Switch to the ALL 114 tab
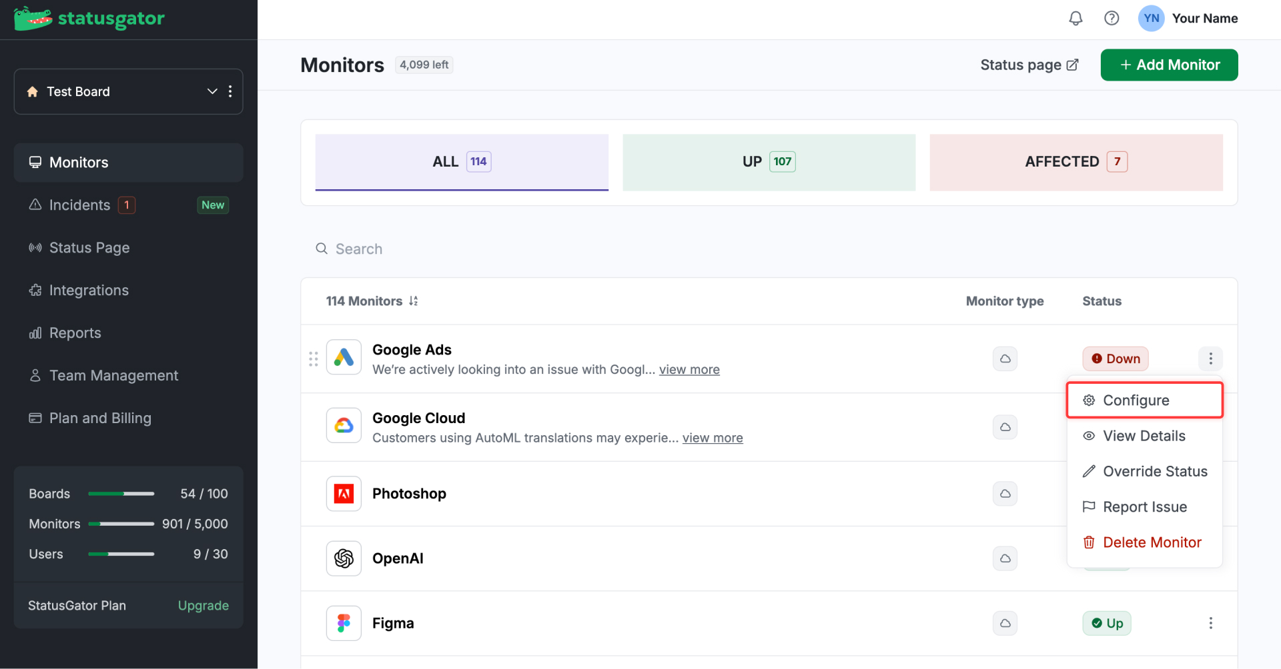 tap(462, 162)
